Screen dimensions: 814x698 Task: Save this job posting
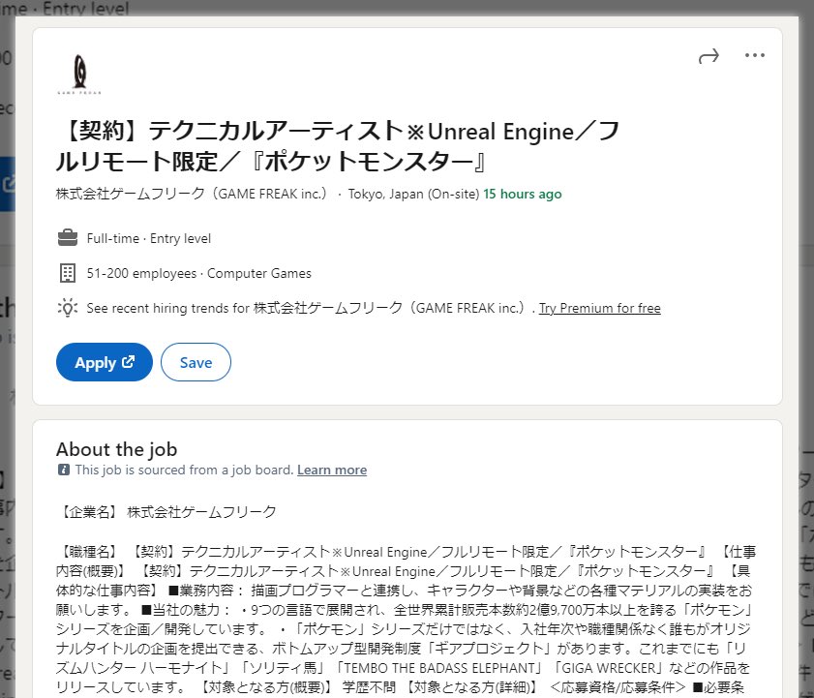point(196,362)
